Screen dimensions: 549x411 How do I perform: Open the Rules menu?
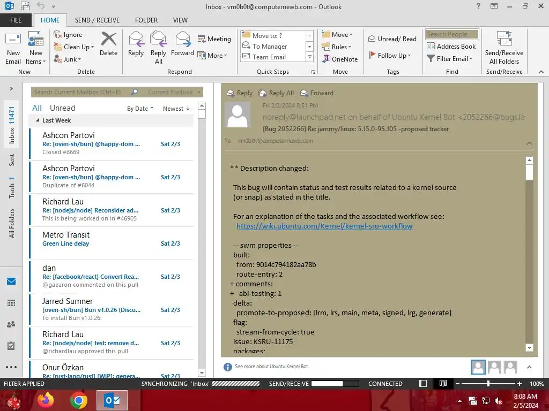[337, 47]
